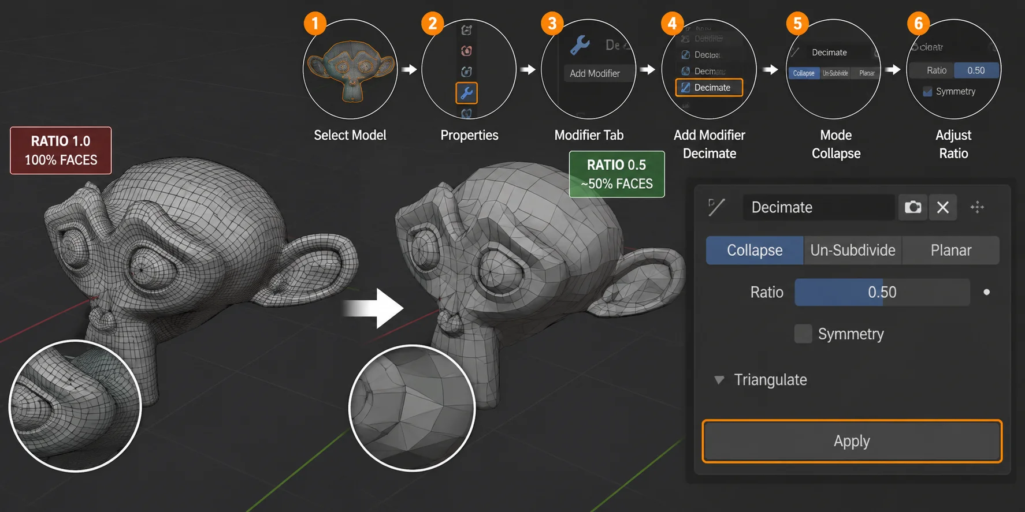Viewport: 1025px width, 512px height.
Task: Expand the Triangulate subpanel
Action: (719, 380)
